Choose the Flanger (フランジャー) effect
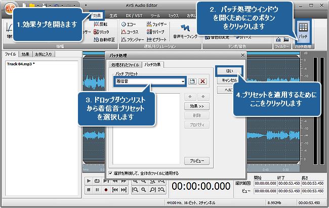The image size is (329, 208). pyautogui.click(x=132, y=39)
